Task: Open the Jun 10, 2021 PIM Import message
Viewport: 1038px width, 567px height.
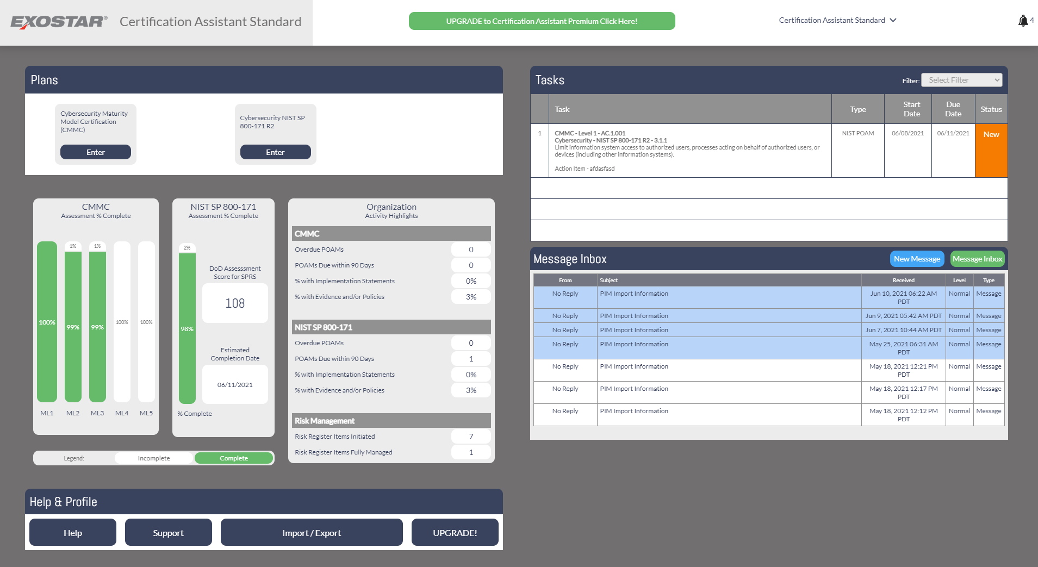Action: (634, 294)
